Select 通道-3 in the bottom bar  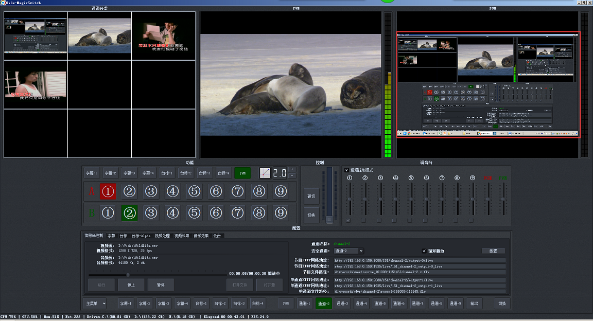(x=342, y=303)
